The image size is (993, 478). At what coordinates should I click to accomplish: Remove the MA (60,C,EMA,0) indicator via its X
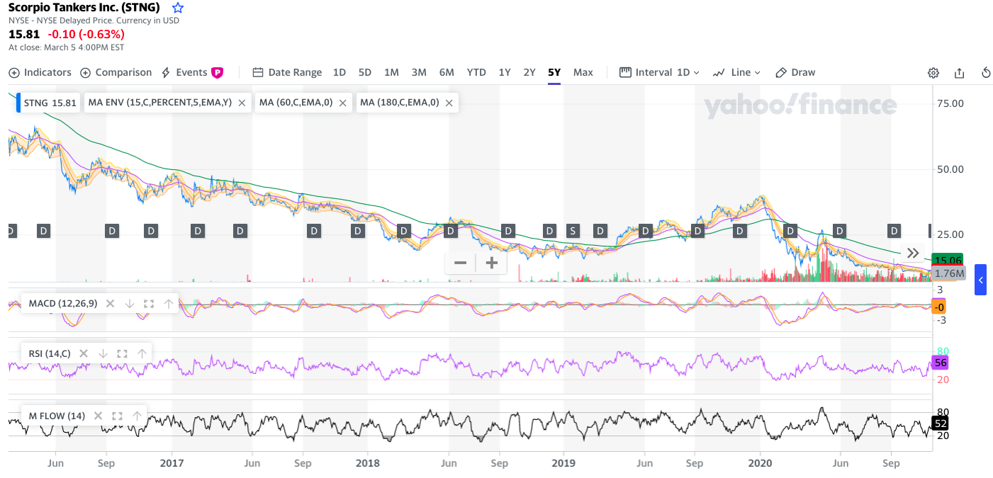[x=342, y=103]
